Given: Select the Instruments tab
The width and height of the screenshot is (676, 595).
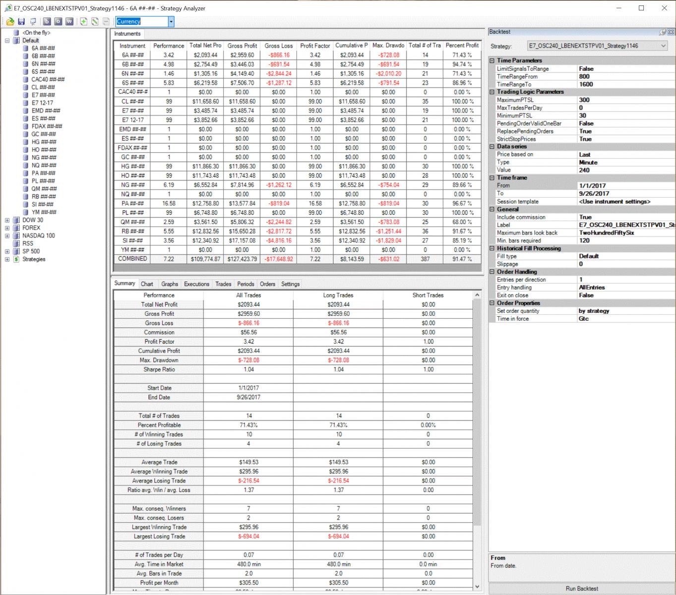Looking at the screenshot, I should pos(127,34).
